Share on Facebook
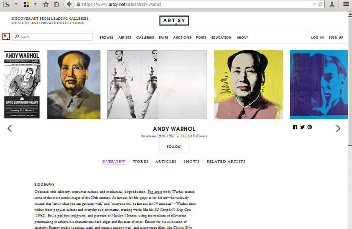The width and height of the screenshot is (352, 229). (x=295, y=127)
